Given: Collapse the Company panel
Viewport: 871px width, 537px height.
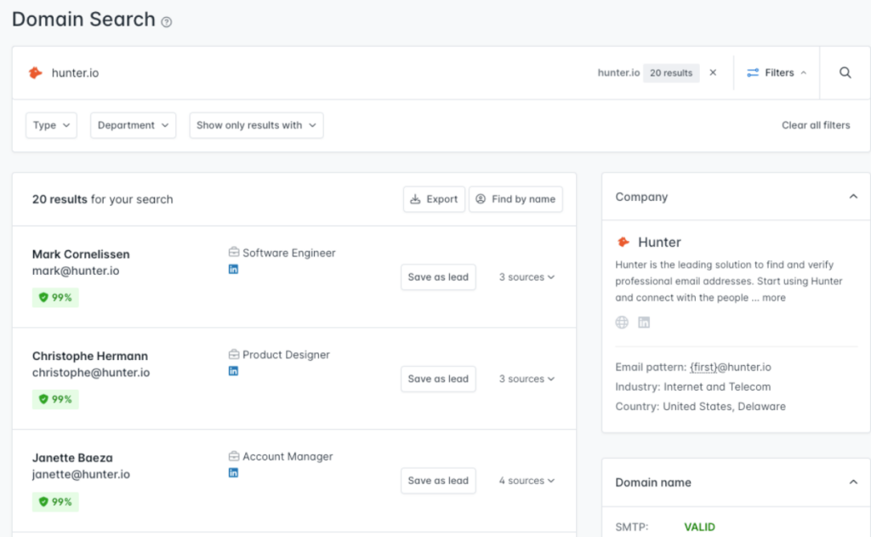Looking at the screenshot, I should 853,197.
